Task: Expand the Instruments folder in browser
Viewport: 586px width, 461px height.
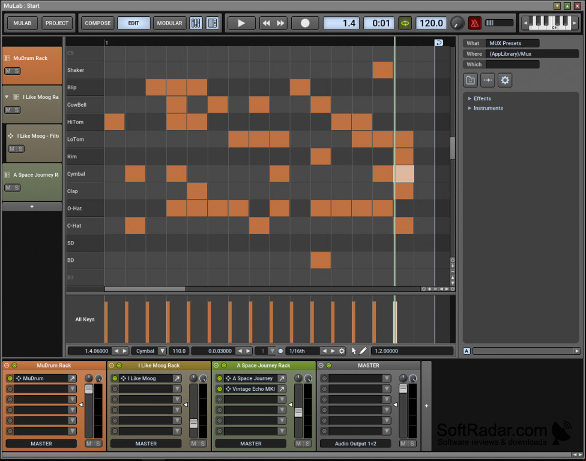Action: point(470,109)
